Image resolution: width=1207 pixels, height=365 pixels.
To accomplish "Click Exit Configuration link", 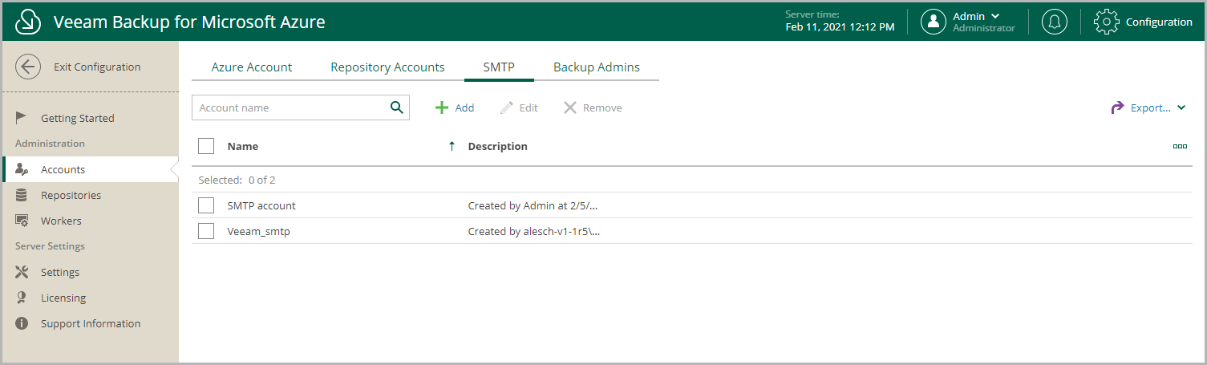I will 97,67.
